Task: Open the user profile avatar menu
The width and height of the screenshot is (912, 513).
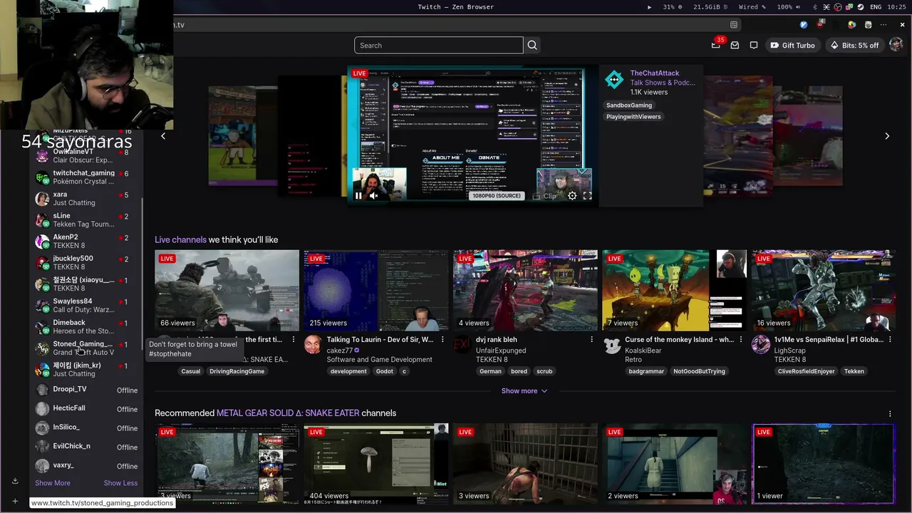Action: pyautogui.click(x=896, y=46)
